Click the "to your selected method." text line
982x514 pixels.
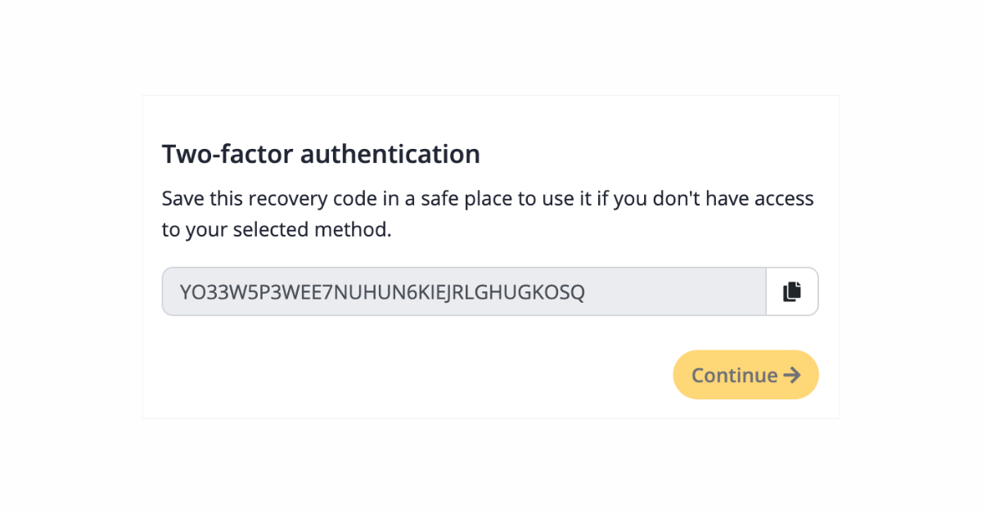277,230
